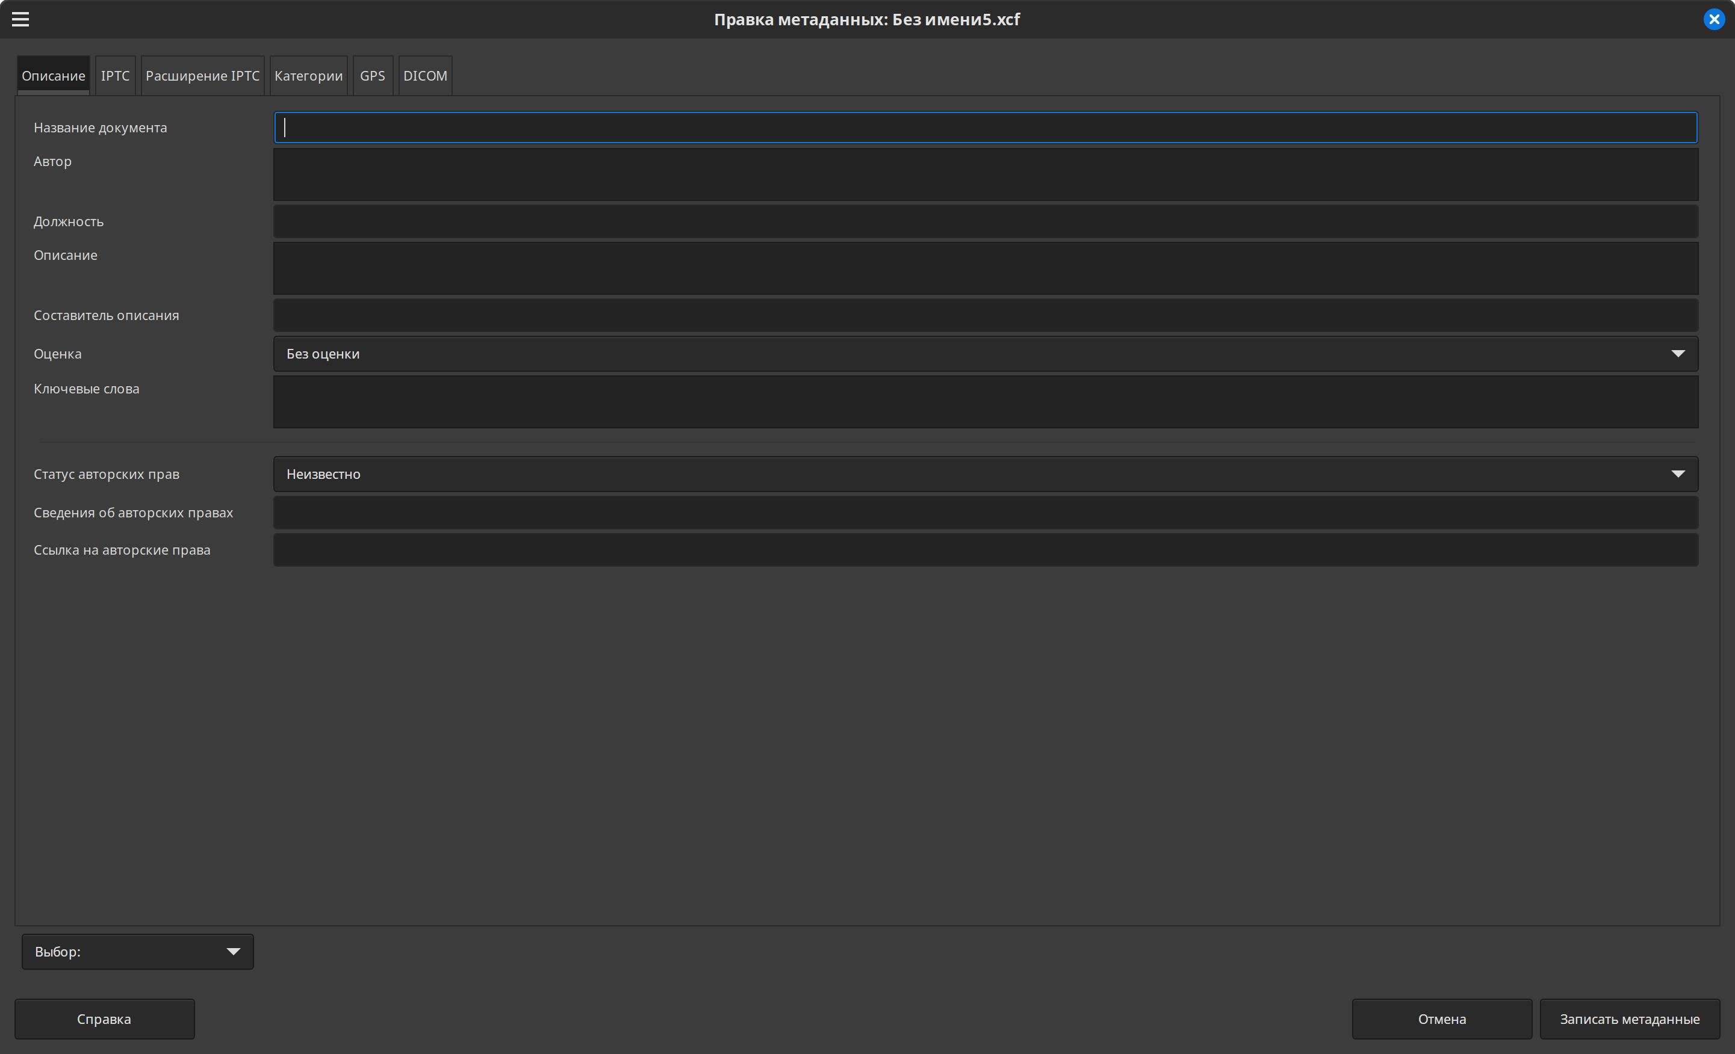
Task: Click into the Должность field
Action: (x=985, y=221)
